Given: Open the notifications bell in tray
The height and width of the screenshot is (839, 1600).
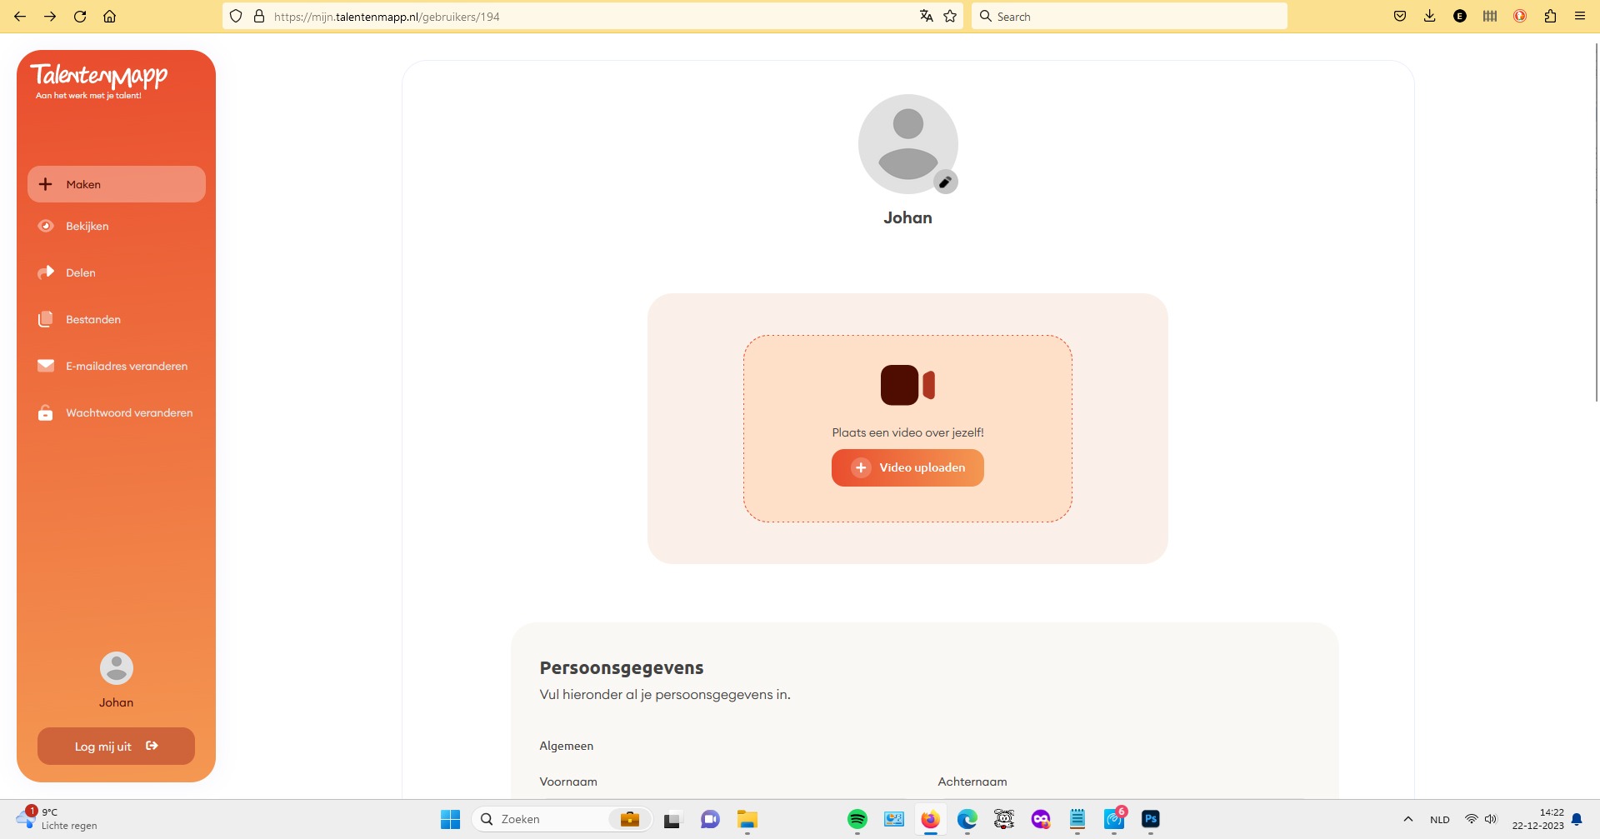Looking at the screenshot, I should [1577, 819].
